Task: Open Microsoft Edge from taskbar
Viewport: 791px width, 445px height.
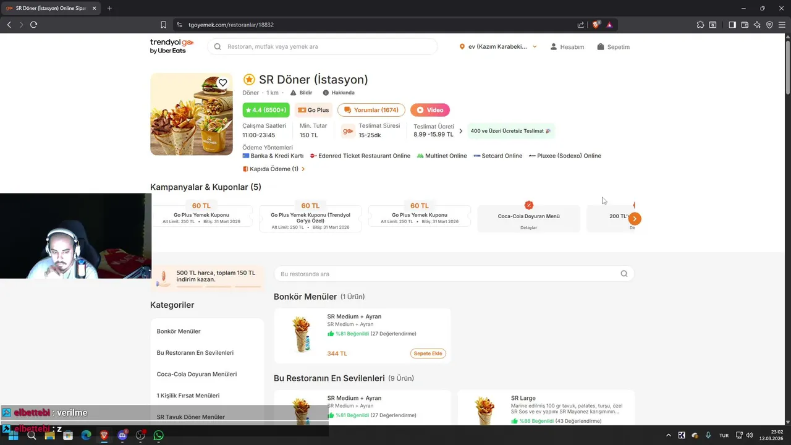Action: coord(86,435)
